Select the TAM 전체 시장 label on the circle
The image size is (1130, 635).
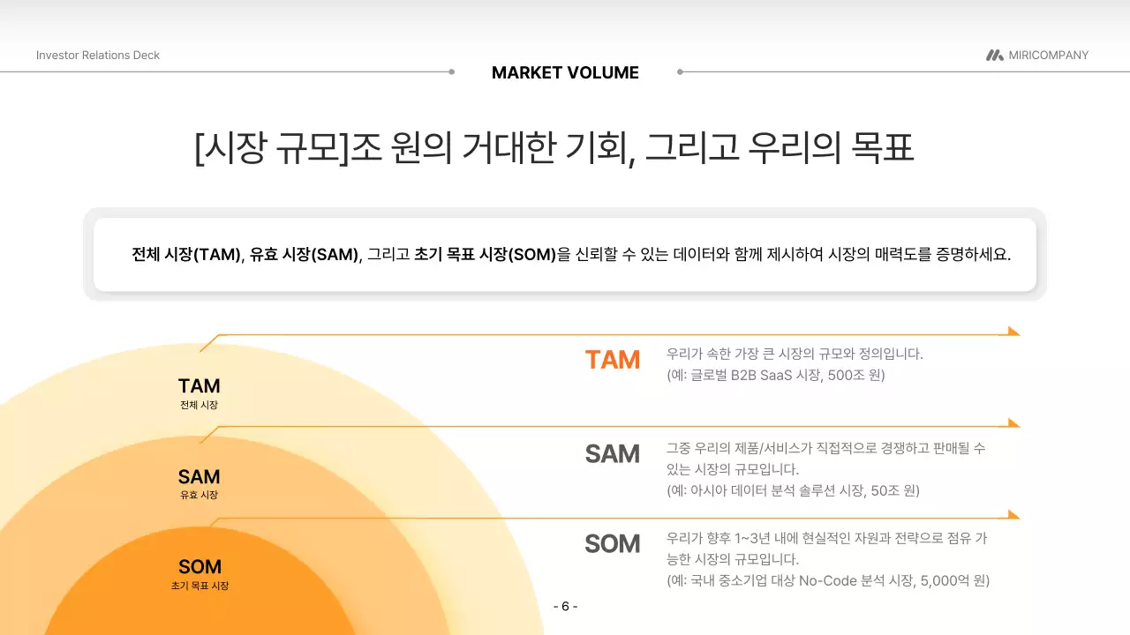(200, 391)
